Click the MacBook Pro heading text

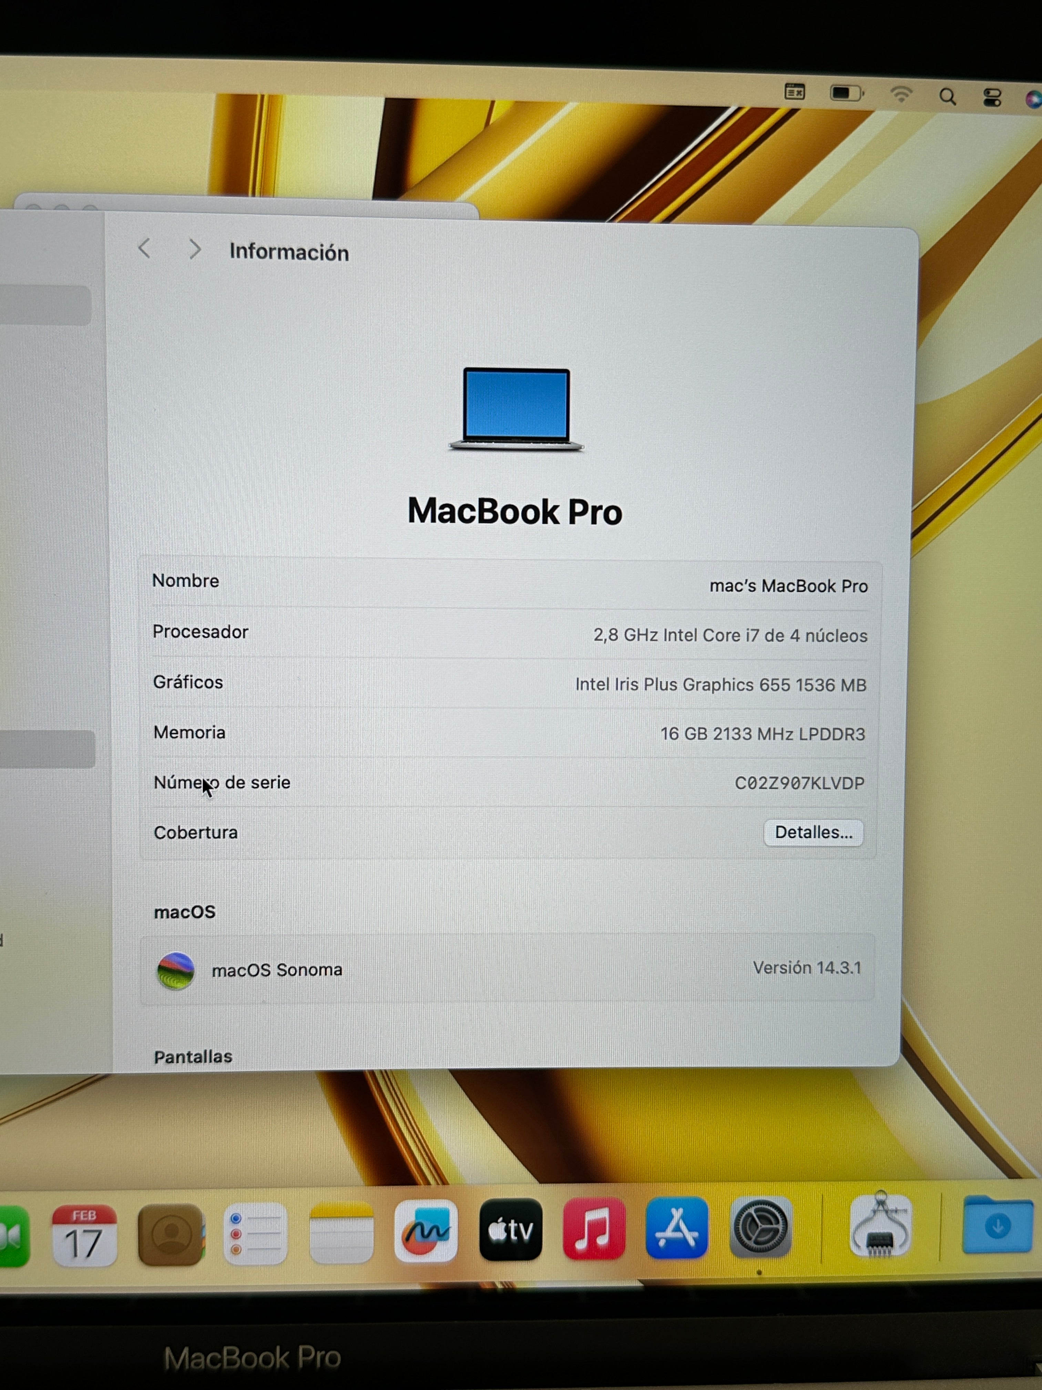(515, 511)
